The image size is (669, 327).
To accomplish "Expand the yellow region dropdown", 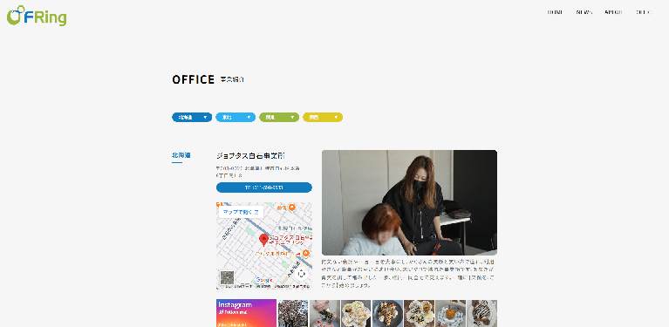I will [x=323, y=117].
